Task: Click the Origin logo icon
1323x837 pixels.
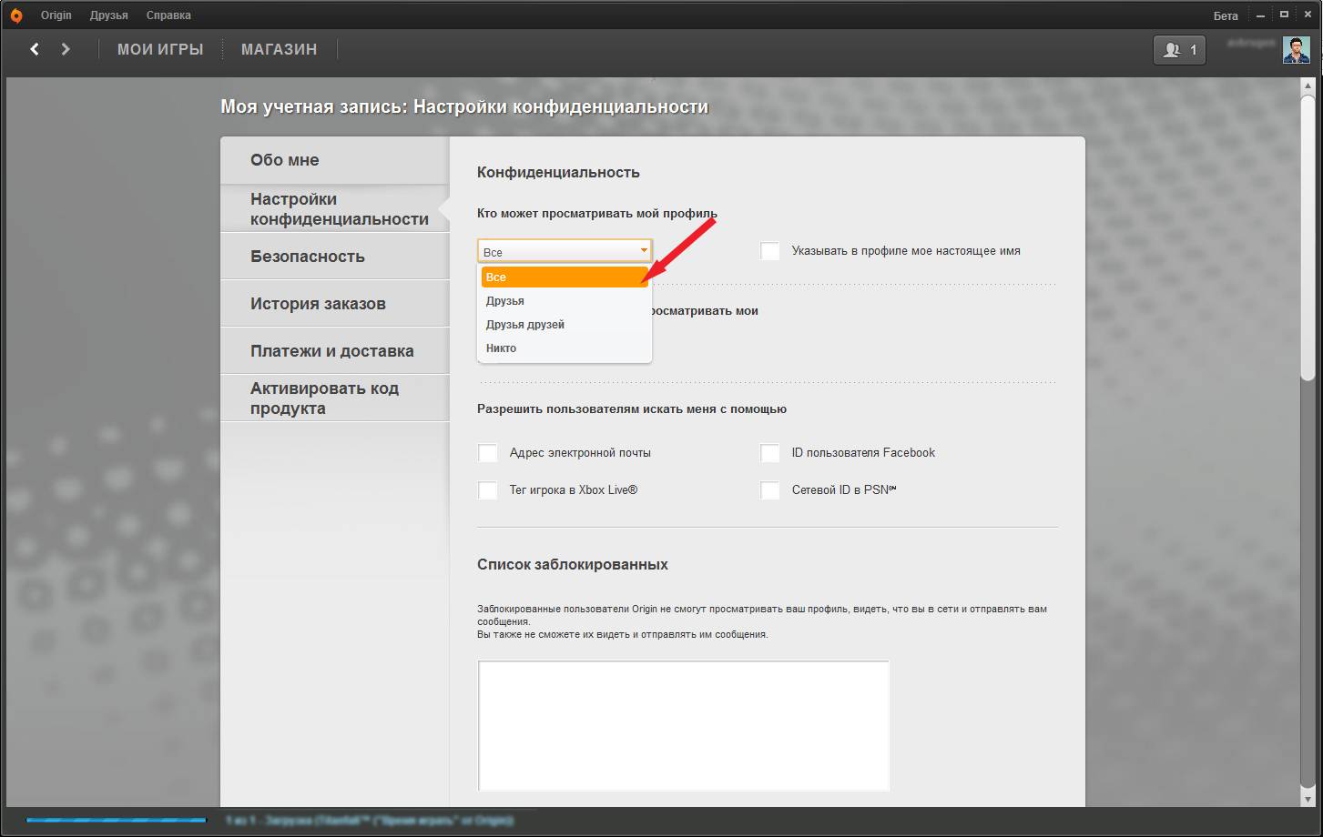Action: (x=15, y=15)
